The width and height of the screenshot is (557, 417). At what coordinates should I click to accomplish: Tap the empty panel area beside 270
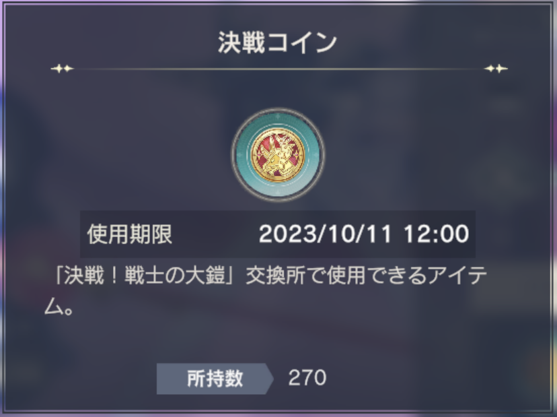(426, 378)
